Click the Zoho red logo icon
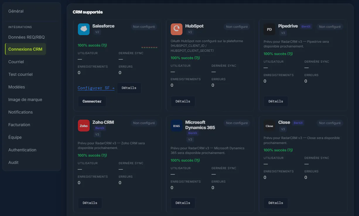 click(84, 126)
